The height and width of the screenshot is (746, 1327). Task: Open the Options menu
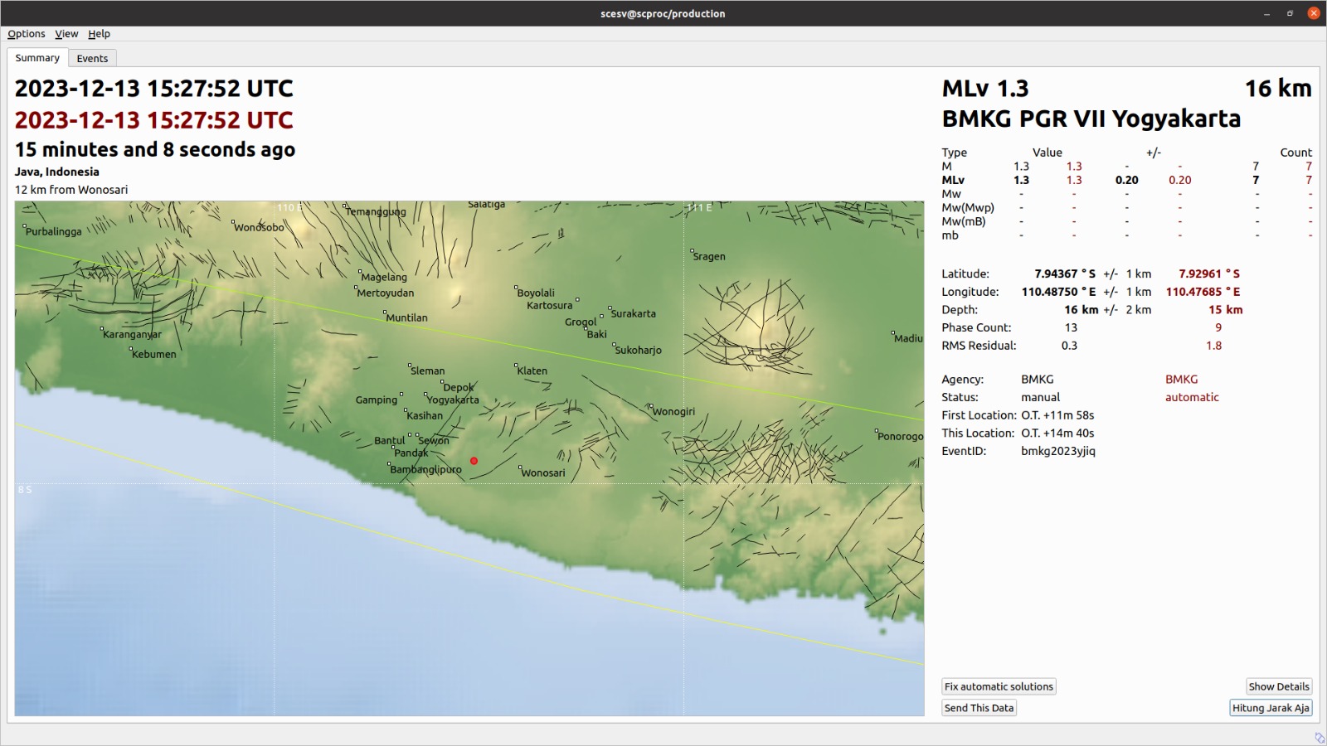click(x=27, y=34)
